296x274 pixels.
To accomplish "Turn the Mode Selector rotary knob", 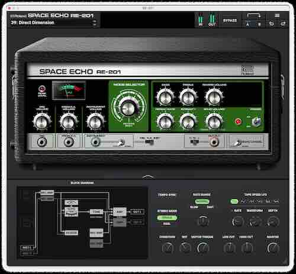I will point(128,108).
